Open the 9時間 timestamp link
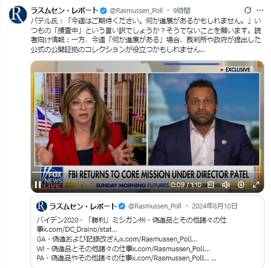 182,11
